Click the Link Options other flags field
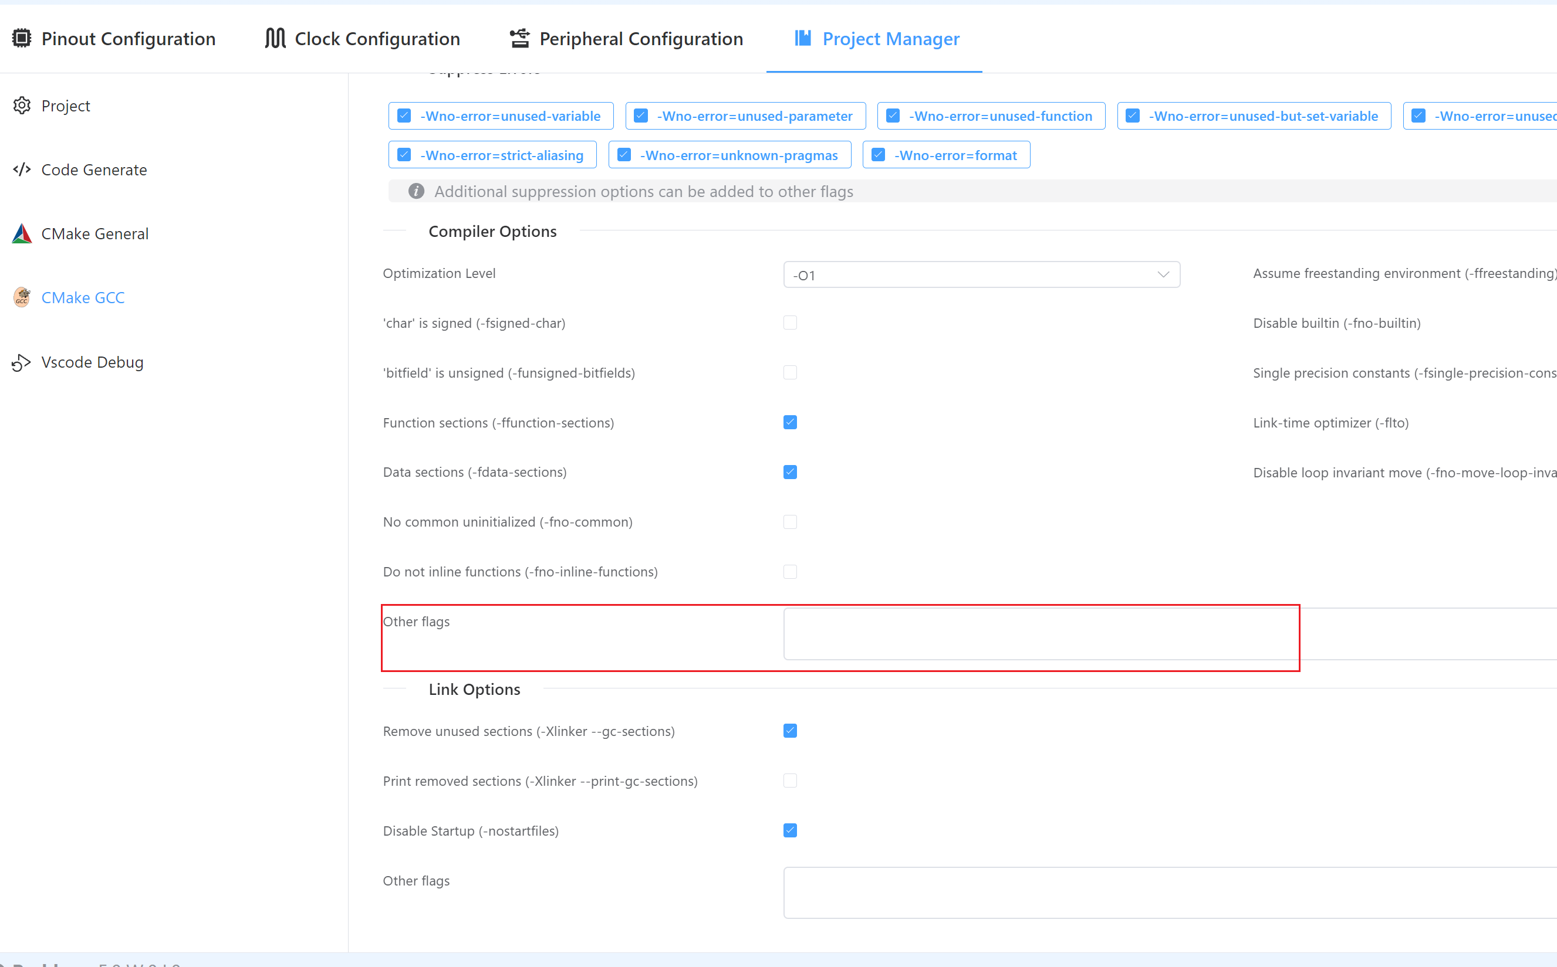This screenshot has height=967, width=1557. tap(1170, 893)
